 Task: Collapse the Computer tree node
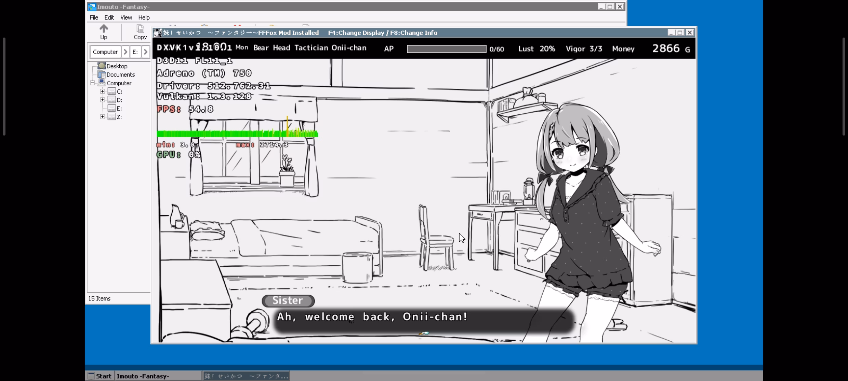92,83
